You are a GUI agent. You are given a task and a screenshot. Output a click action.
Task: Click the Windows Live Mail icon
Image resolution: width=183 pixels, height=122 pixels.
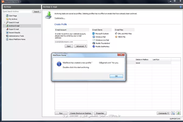coord(94,40)
